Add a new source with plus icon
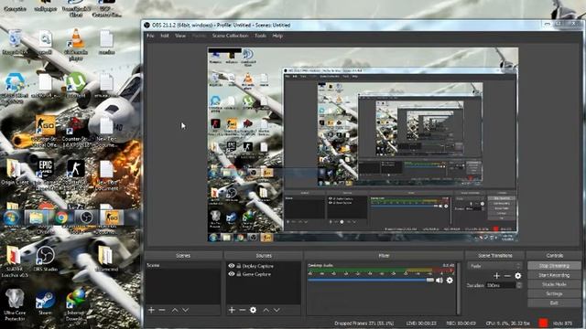 click(x=232, y=310)
